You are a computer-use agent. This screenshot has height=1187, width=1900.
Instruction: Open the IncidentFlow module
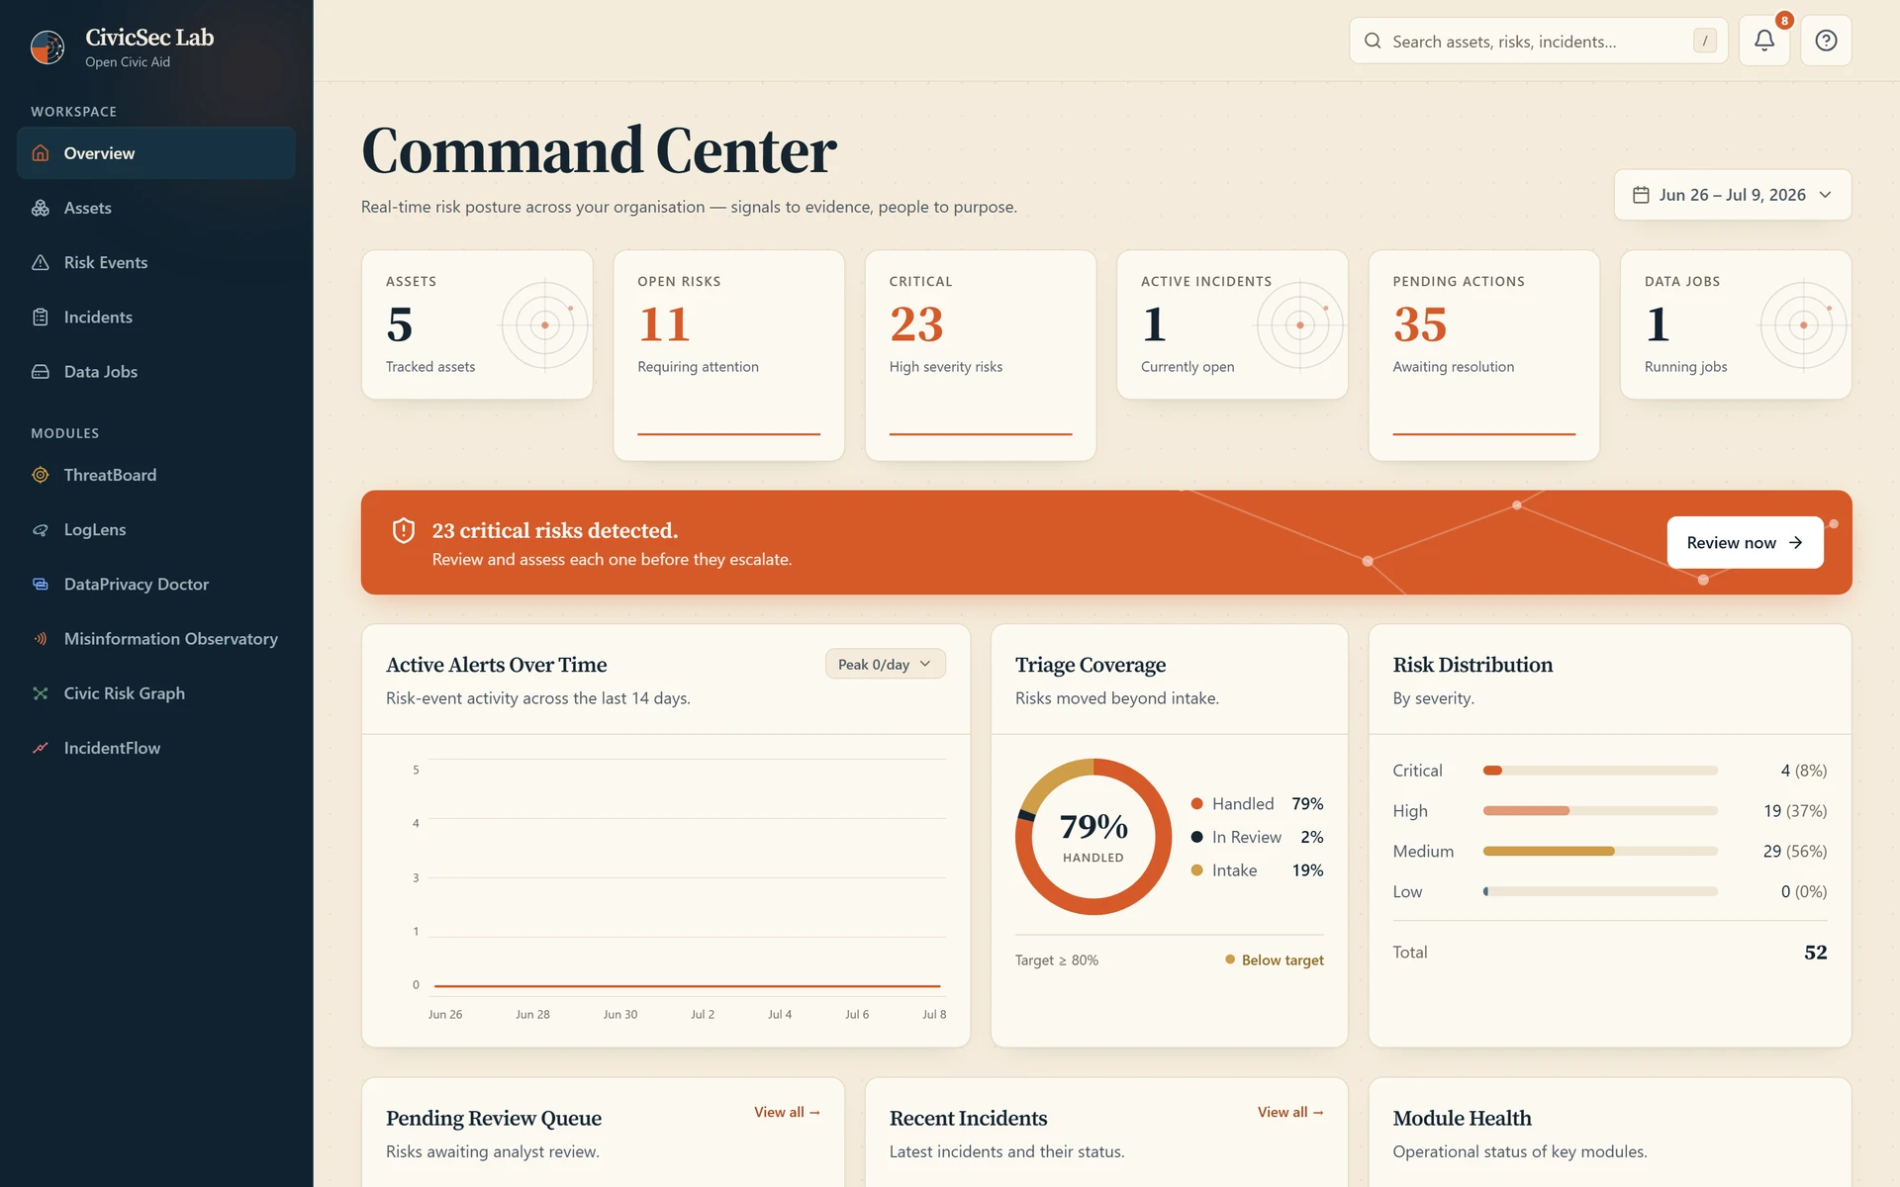[156, 748]
